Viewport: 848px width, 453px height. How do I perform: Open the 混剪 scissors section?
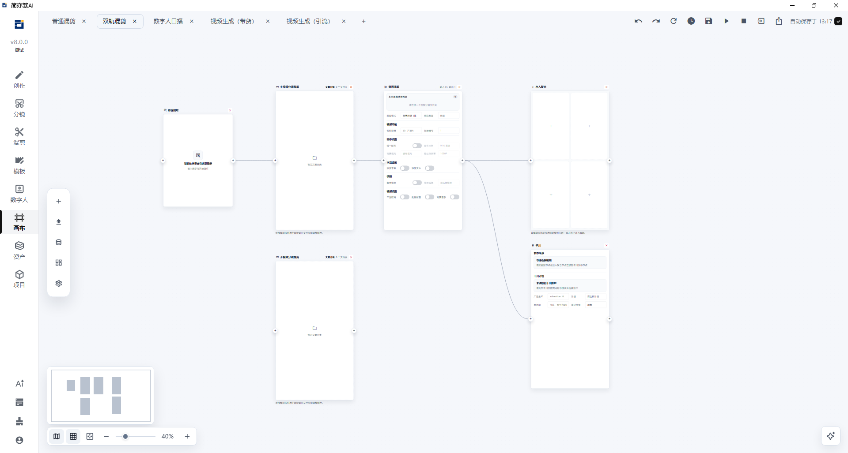pyautogui.click(x=19, y=136)
